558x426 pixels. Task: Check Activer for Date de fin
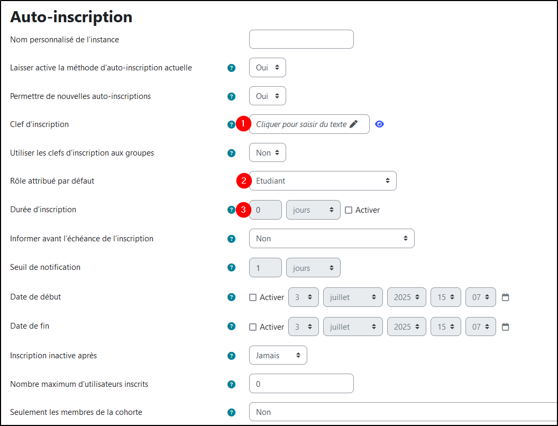pos(253,327)
